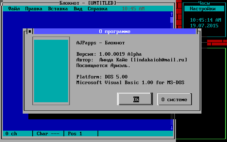This screenshot has height=142, width=227.
Task: Open the control box of О программе dialog
Action: [x=30, y=31]
